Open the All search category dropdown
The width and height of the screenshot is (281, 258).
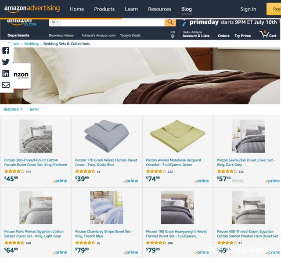[x=55, y=22]
